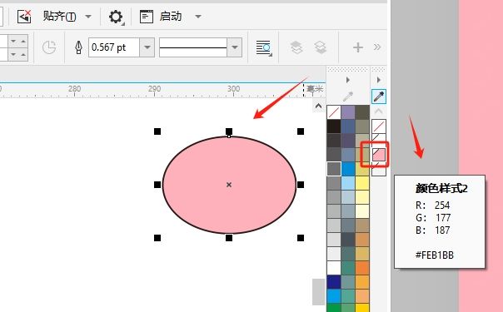Select no-color swatch in default palette

tap(334, 112)
